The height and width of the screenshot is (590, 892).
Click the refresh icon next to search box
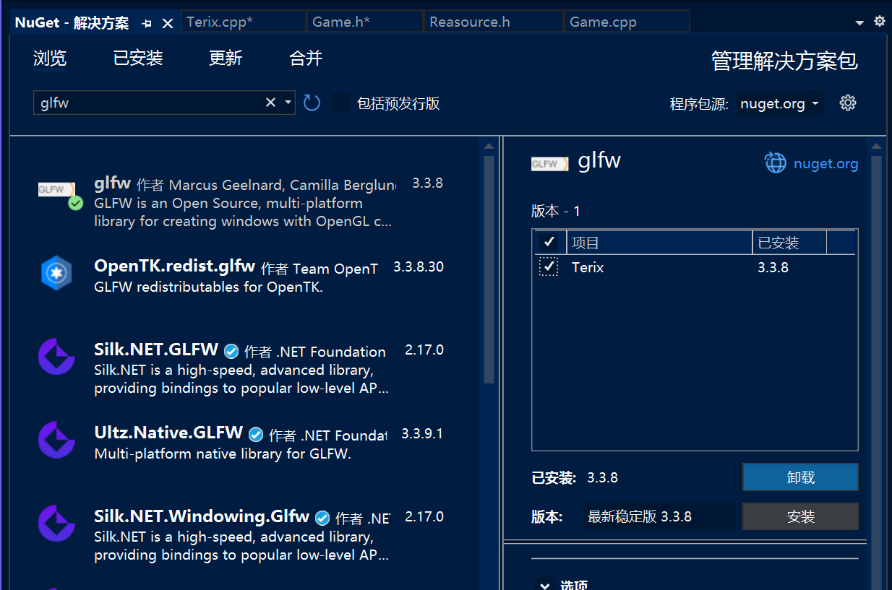312,103
